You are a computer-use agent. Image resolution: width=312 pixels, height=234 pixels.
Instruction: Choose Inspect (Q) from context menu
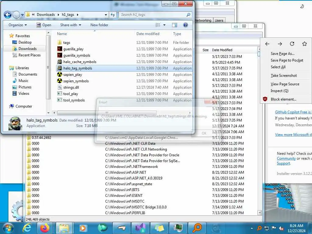pos(279,91)
